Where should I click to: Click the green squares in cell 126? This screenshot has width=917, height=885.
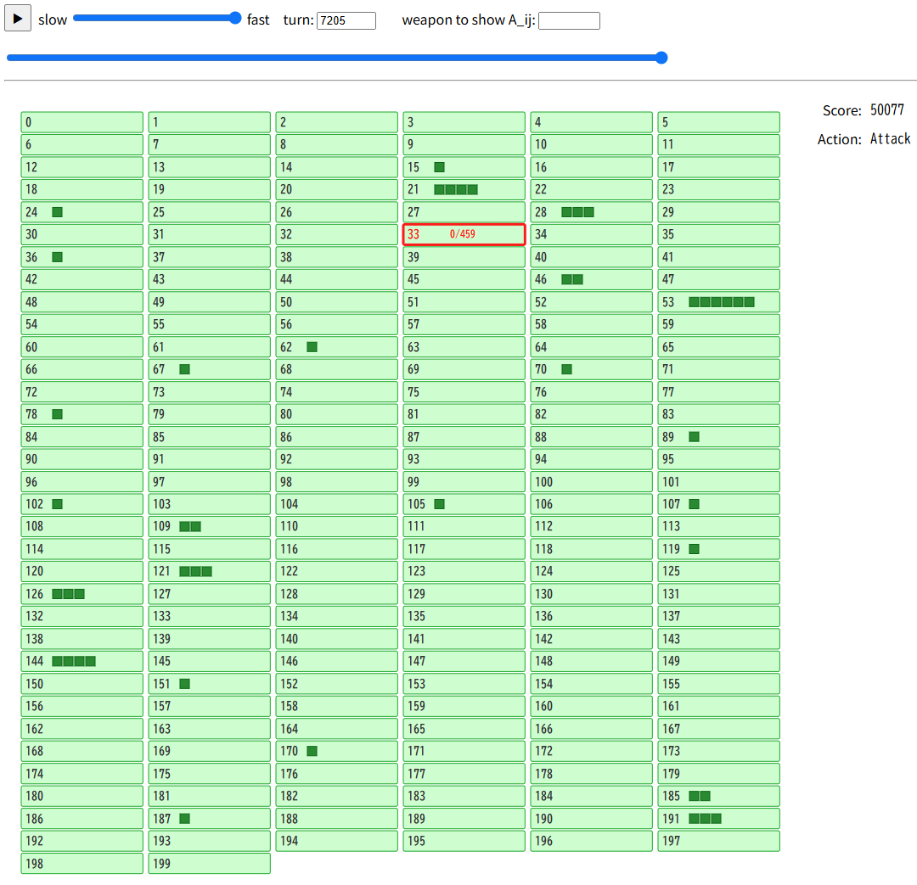pos(69,594)
